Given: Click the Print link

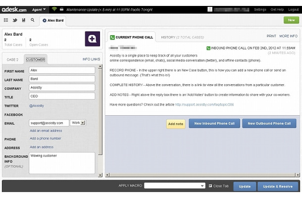Looking at the screenshot, I should click(271, 36).
